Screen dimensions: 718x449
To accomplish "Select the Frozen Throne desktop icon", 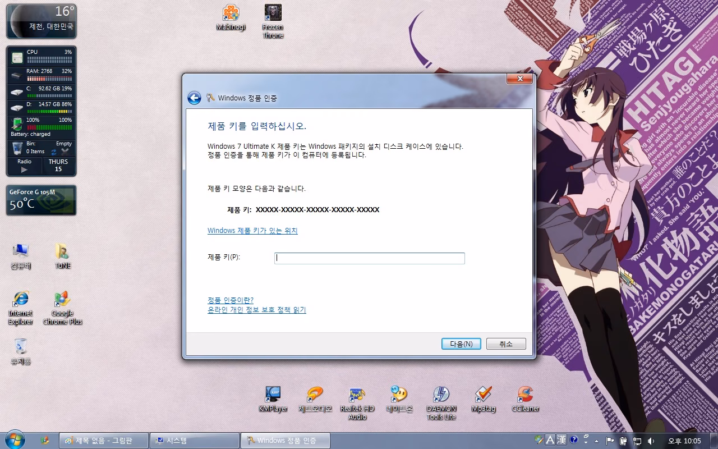I will click(273, 21).
